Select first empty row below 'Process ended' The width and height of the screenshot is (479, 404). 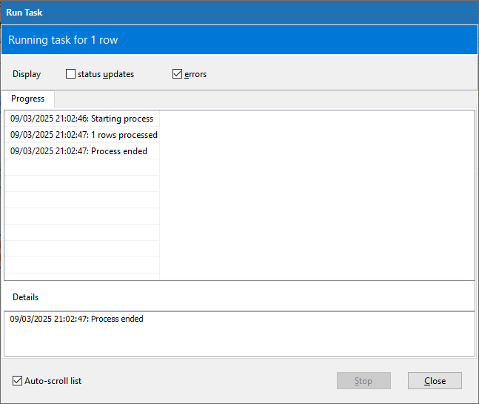pyautogui.click(x=81, y=168)
